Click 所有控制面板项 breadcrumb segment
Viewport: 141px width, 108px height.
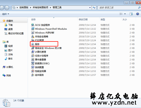coord(40,8)
